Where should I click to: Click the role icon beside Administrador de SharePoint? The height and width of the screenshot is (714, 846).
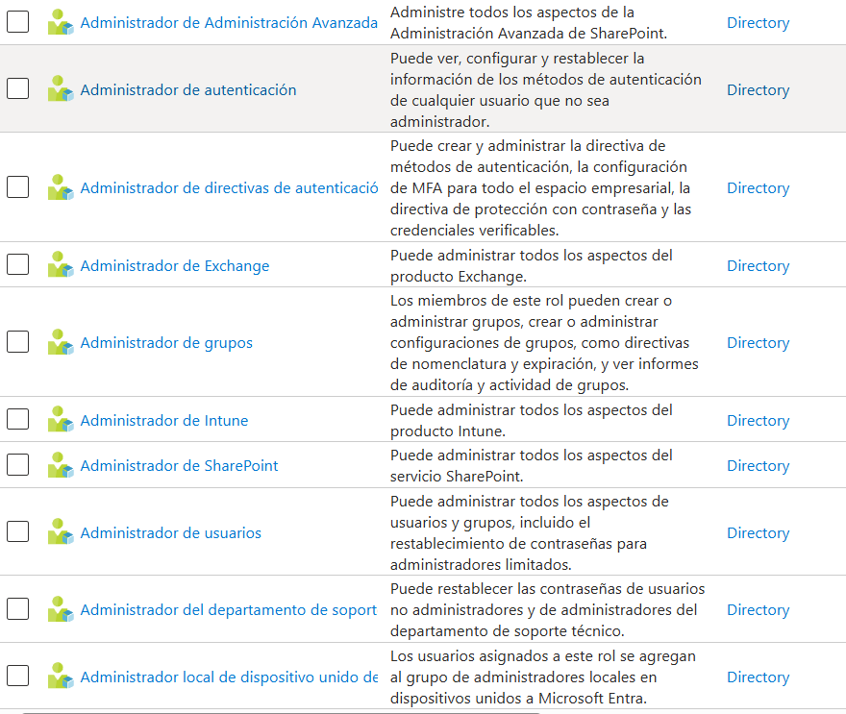tap(61, 465)
